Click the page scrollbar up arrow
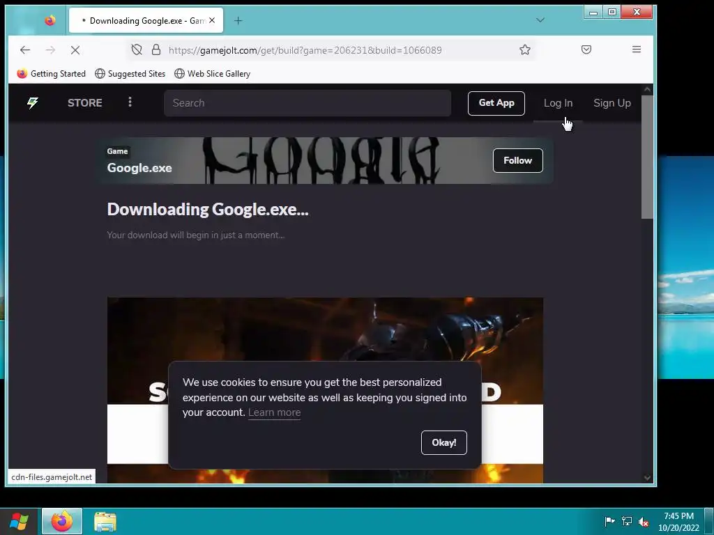The image size is (714, 535). click(x=647, y=90)
